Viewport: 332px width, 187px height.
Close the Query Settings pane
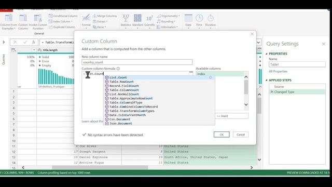[324, 44]
